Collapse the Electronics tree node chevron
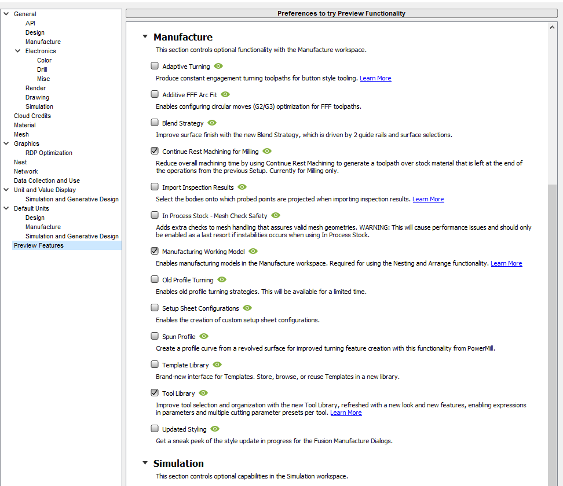This screenshot has width=563, height=486. click(x=17, y=50)
